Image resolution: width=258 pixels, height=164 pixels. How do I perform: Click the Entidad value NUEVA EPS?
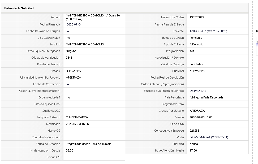73,71
